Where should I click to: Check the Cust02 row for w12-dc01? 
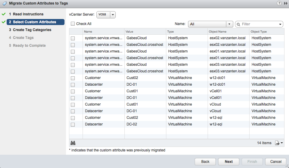73,78
